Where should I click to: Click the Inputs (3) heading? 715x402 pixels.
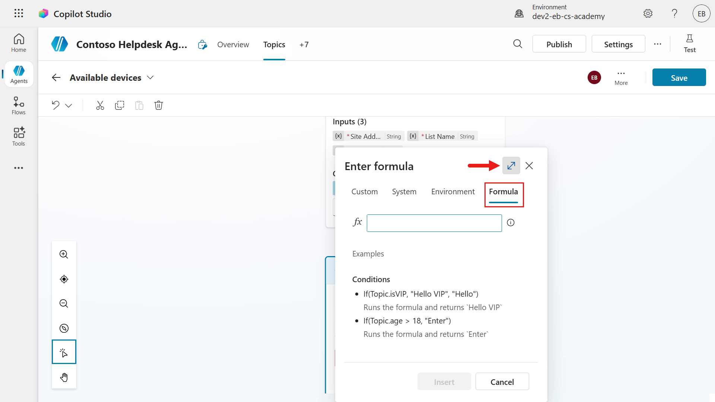pos(349,122)
